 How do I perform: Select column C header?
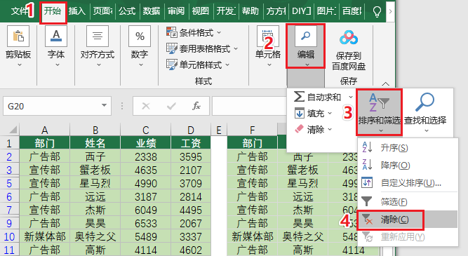tap(146, 130)
